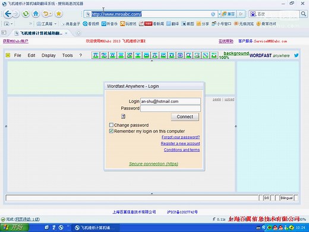Click the browser address bar URL
This screenshot has height=232, width=309.
[116, 14]
